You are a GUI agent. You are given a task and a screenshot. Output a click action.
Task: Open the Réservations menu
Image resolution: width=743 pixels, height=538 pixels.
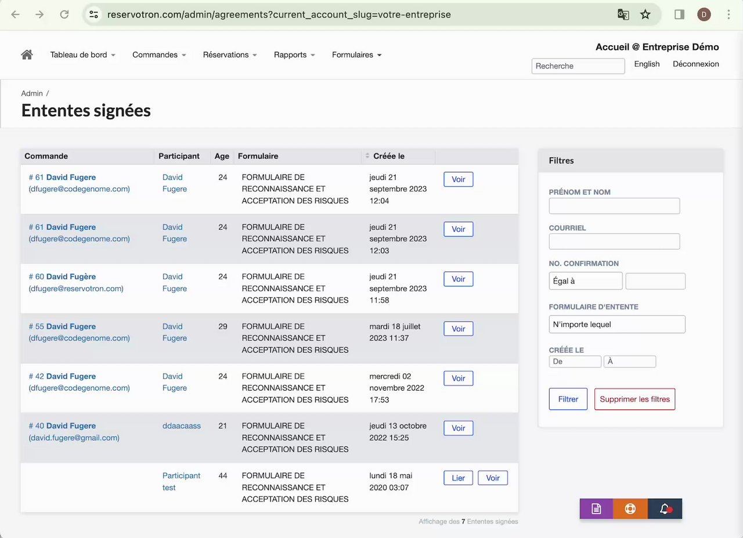230,54
